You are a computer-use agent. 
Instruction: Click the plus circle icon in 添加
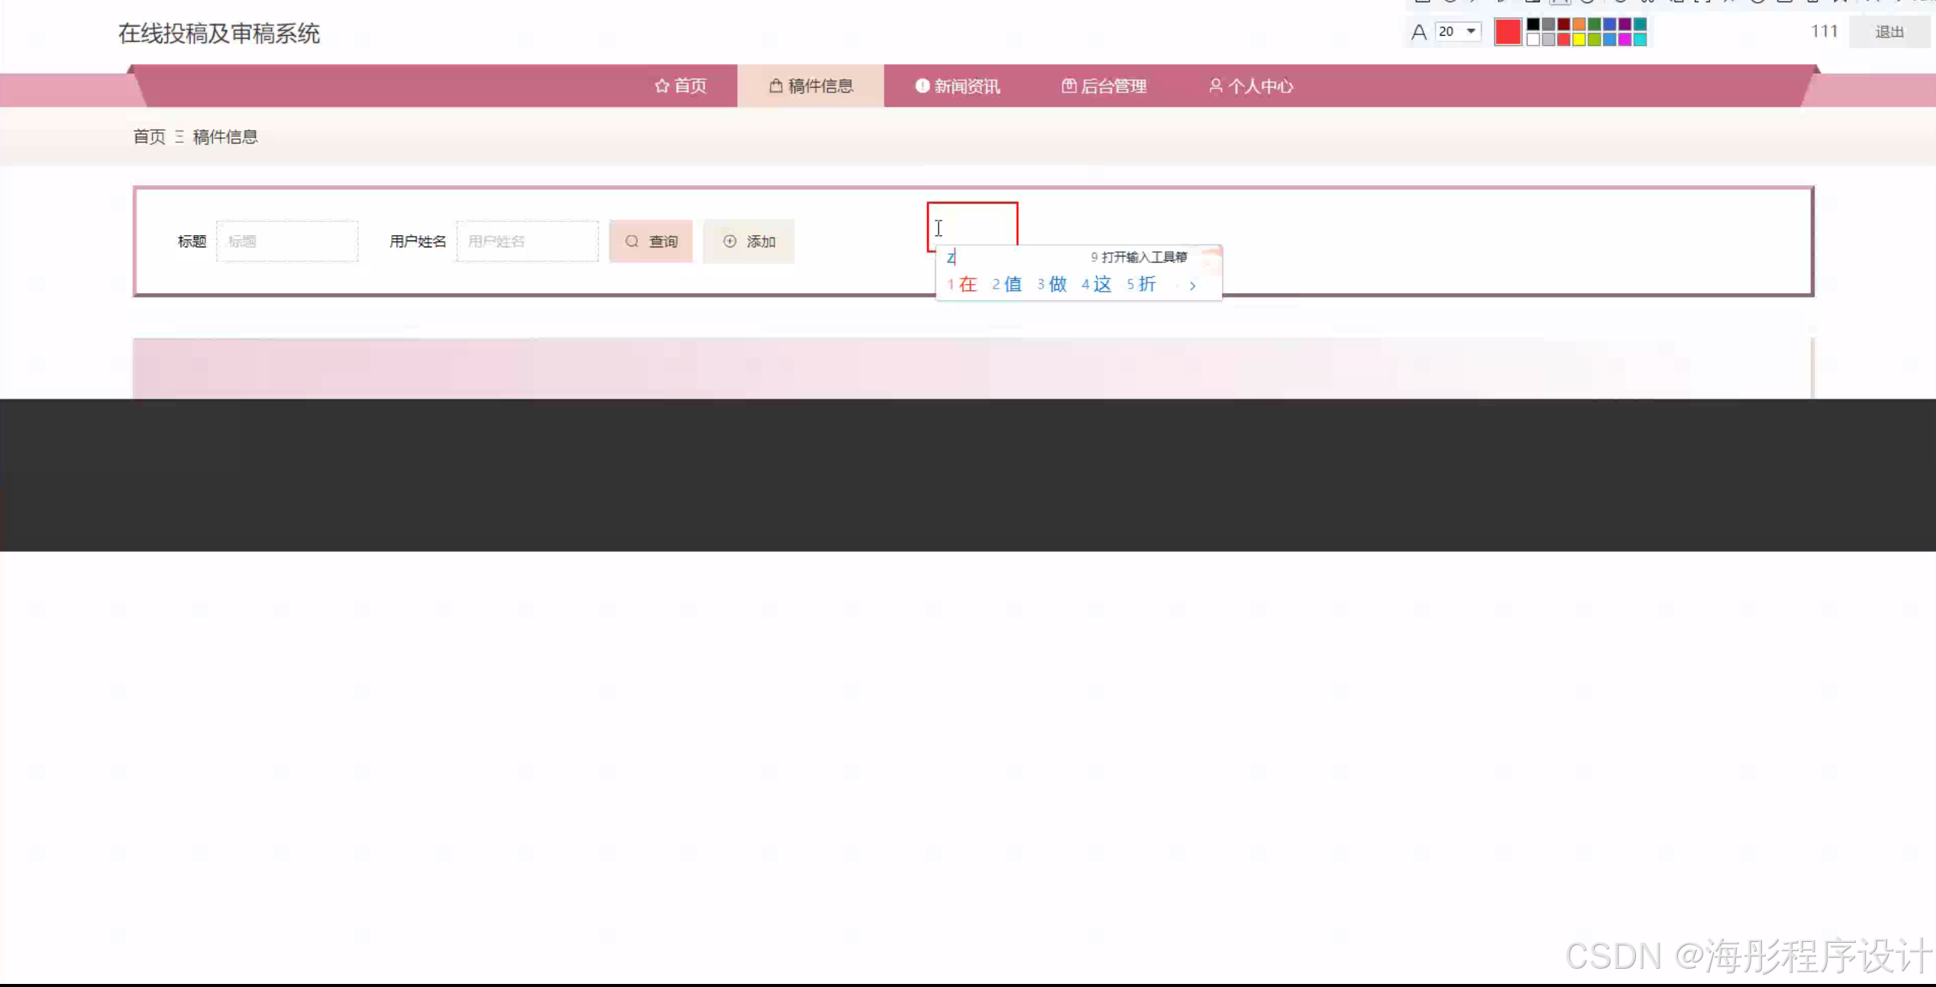[x=729, y=241]
